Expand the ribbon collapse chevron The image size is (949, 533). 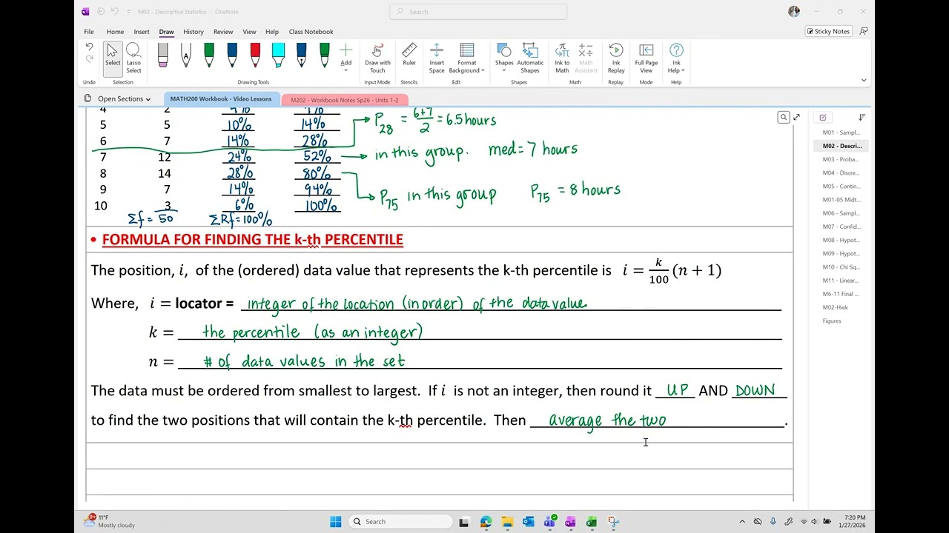(864, 80)
